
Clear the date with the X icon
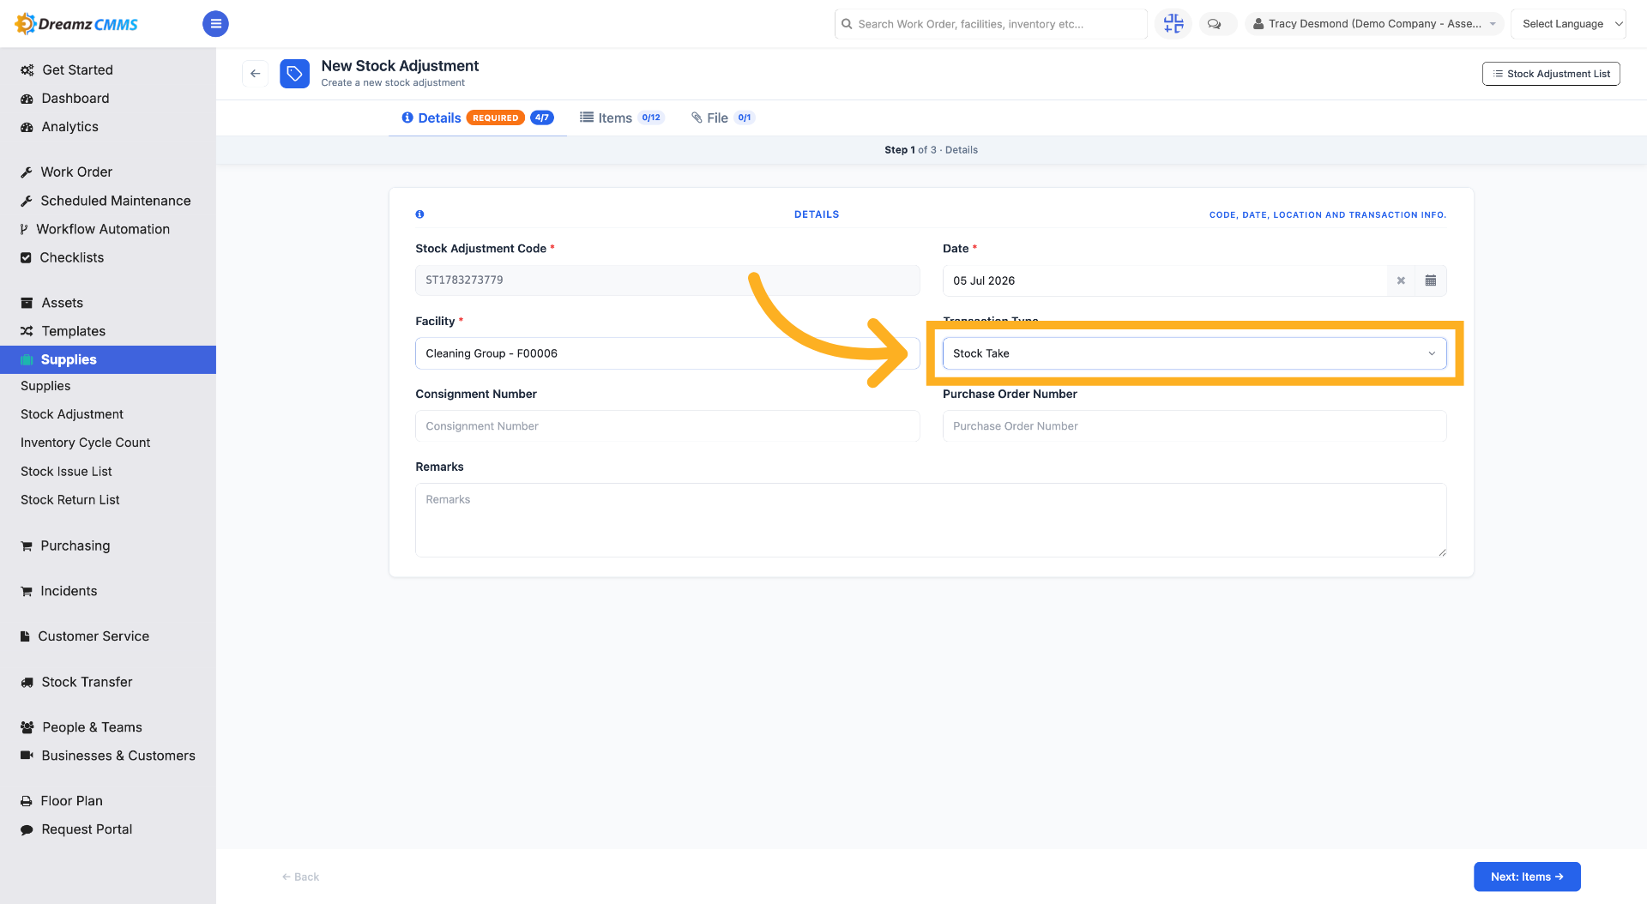(x=1401, y=280)
